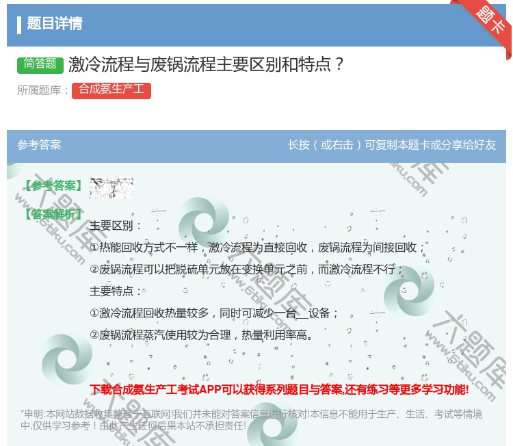This screenshot has height=446, width=513.
Task: Click the 题目详情 header title
Action: (x=55, y=23)
